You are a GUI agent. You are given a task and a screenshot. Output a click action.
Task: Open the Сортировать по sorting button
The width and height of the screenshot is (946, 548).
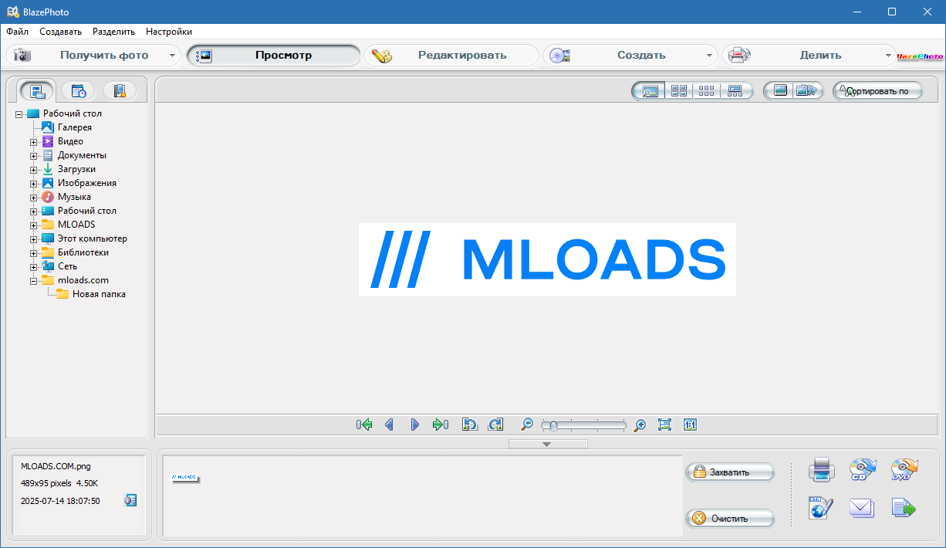(x=877, y=91)
